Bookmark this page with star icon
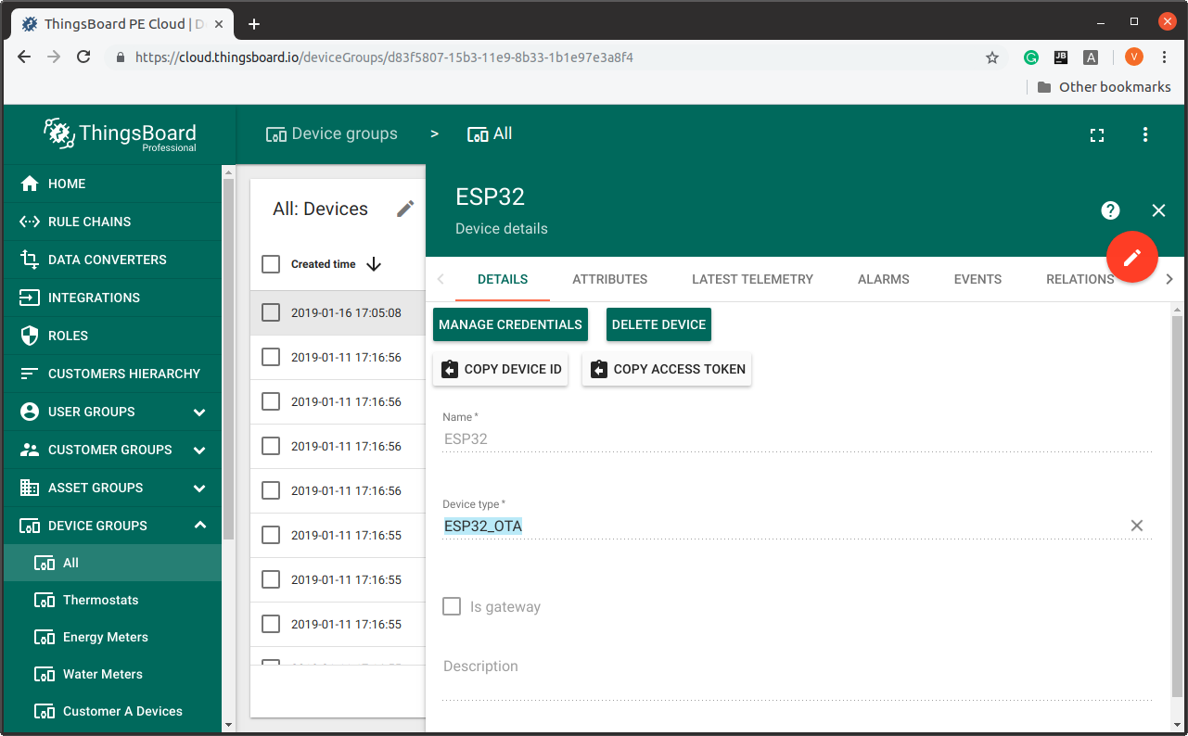The height and width of the screenshot is (736, 1188). [992, 57]
